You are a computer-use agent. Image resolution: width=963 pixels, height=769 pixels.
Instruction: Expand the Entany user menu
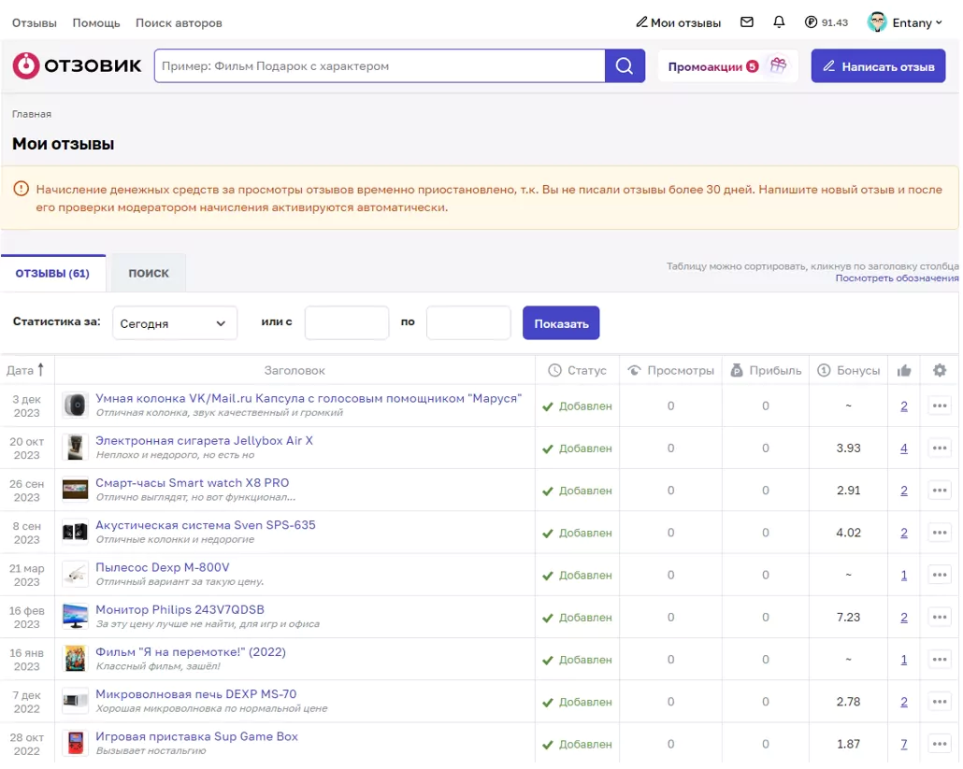(905, 22)
